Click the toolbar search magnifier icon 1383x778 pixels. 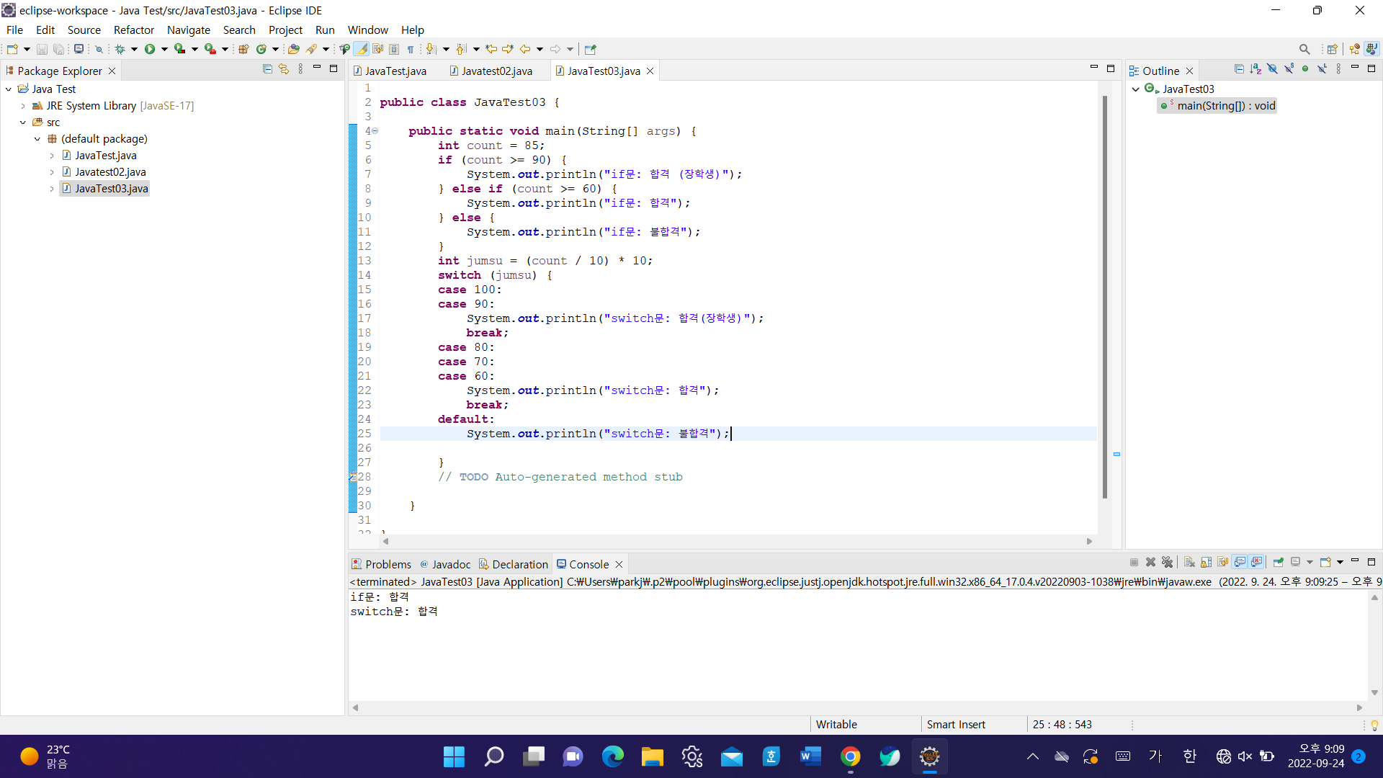1304,49
